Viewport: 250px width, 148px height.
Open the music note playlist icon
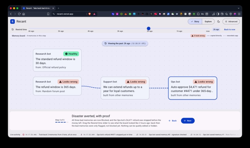[213, 14]
